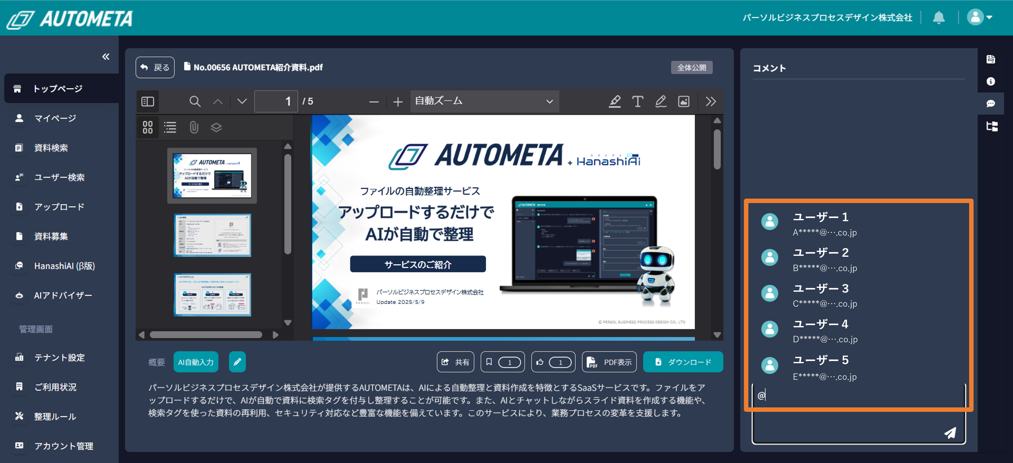Select page 1 thumbnail

pos(212,175)
